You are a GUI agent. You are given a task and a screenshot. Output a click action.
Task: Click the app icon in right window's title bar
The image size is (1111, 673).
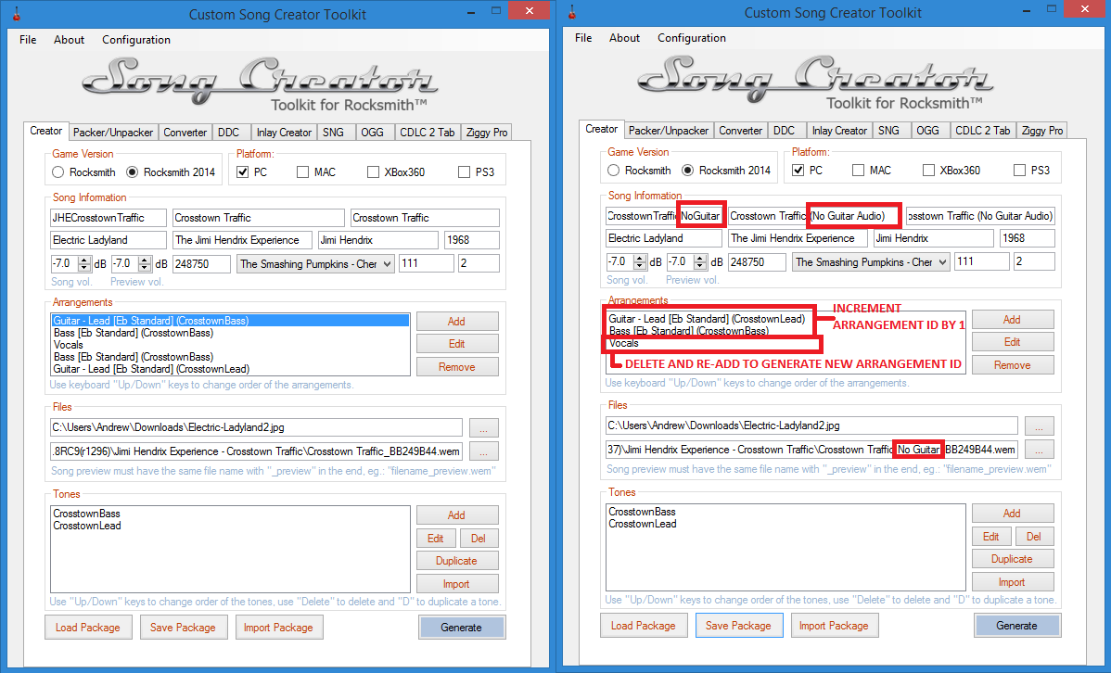pos(572,13)
